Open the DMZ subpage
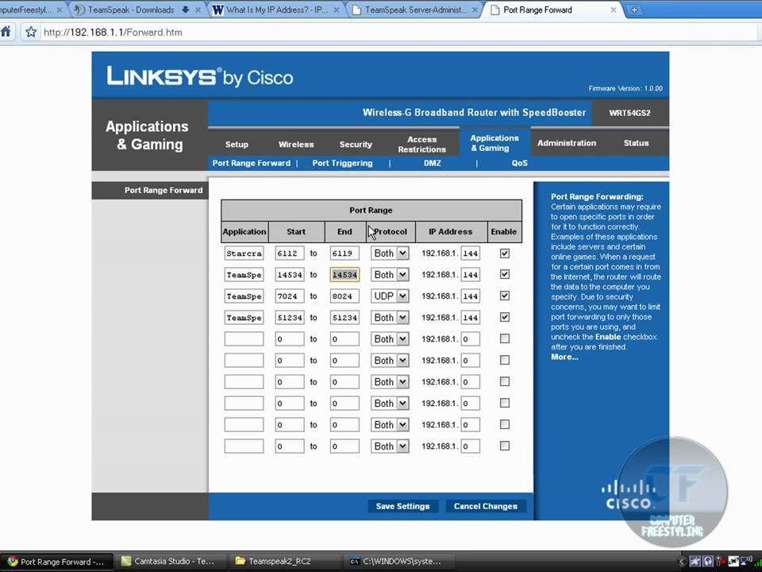This screenshot has height=572, width=762. point(432,163)
